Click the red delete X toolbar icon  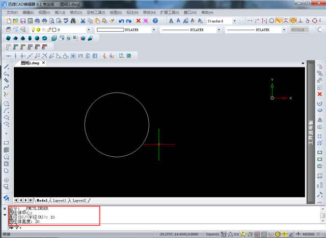click(138, 21)
